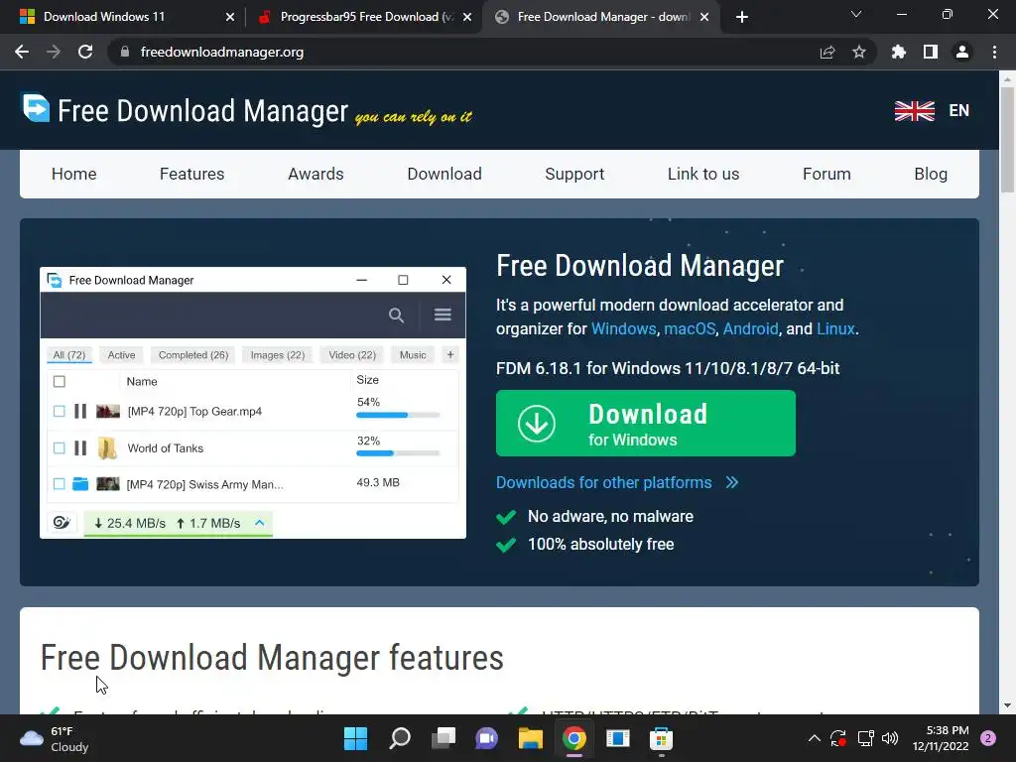Go to the Awards page
This screenshot has width=1016, height=762.
pos(316,174)
